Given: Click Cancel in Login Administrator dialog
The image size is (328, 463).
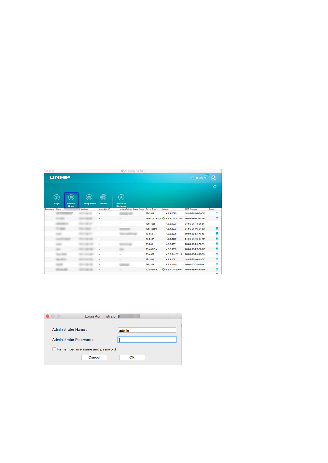Looking at the screenshot, I should pos(94,357).
